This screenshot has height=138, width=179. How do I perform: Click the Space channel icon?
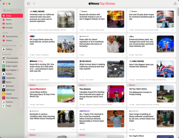[4, 82]
